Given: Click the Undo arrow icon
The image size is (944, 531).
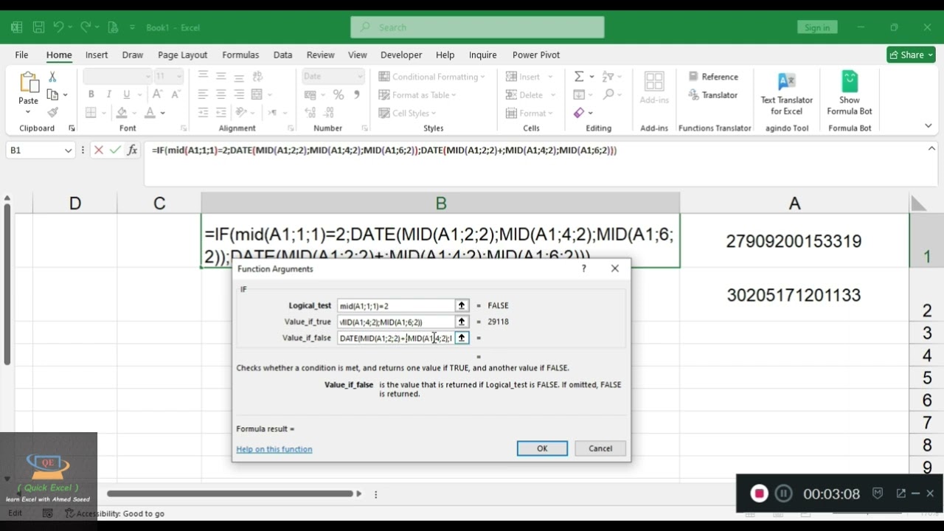Looking at the screenshot, I should (58, 27).
